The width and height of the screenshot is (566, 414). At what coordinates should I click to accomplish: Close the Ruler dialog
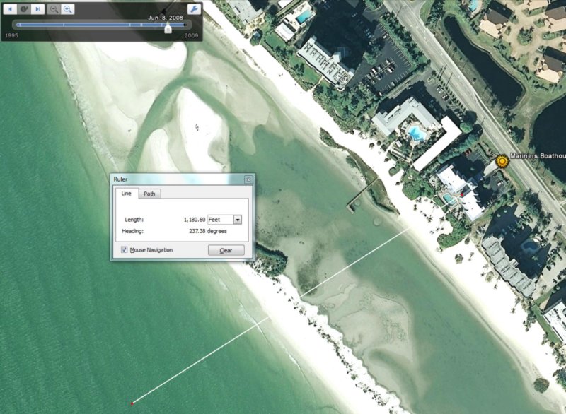coord(248,179)
